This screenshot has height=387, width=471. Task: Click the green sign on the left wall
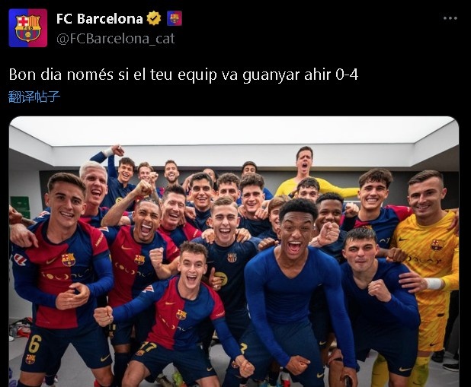coord(20,204)
